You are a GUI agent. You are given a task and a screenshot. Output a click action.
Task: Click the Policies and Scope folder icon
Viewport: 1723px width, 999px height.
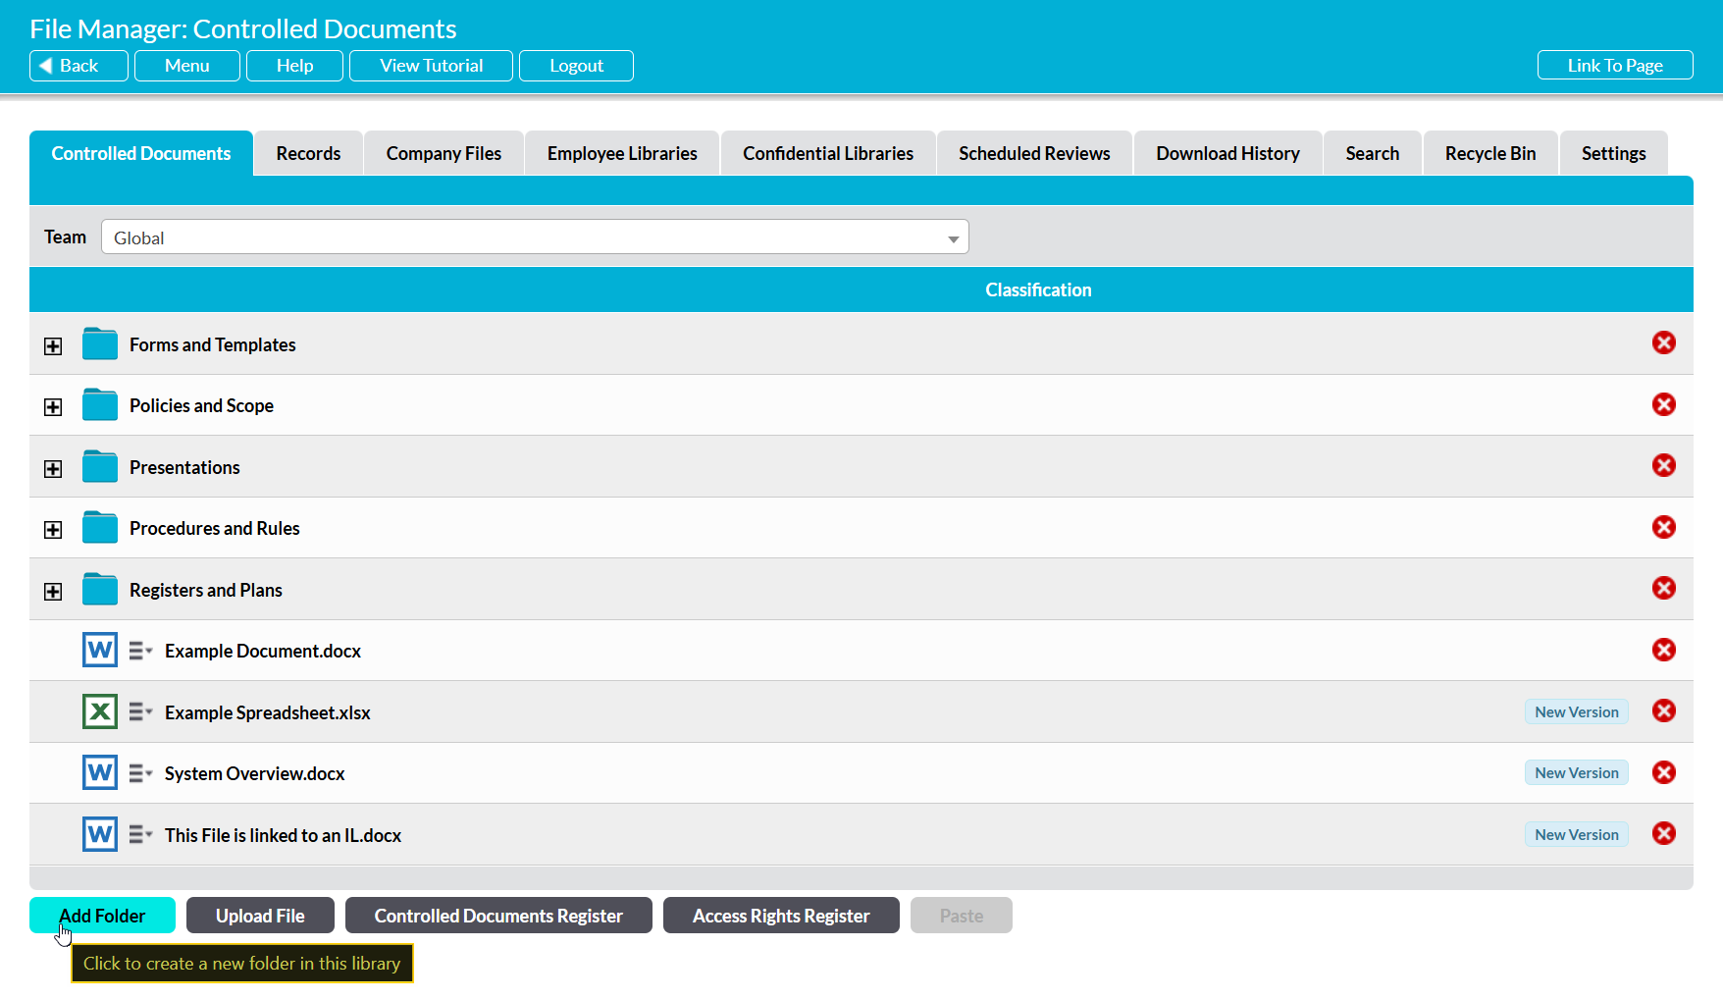100,405
